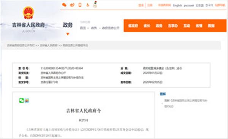Open the 吉事办 navigation tab

point(173,26)
